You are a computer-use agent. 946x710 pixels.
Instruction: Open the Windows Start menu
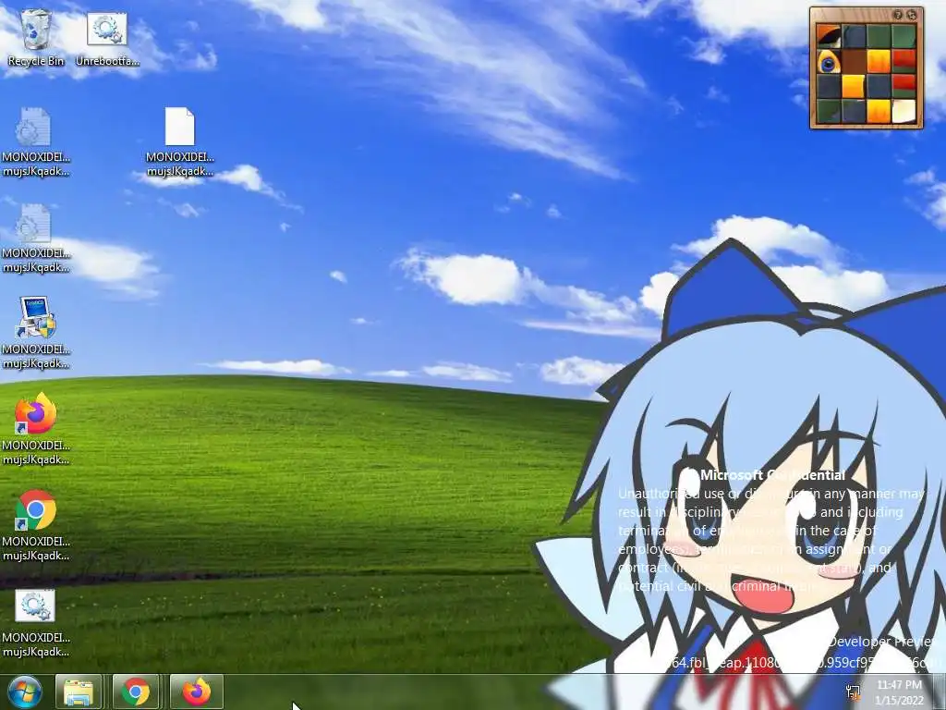point(25,692)
